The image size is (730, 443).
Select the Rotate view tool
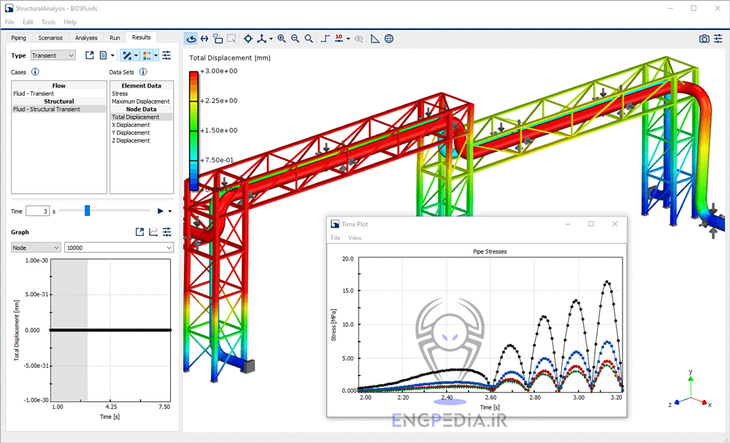coord(191,38)
